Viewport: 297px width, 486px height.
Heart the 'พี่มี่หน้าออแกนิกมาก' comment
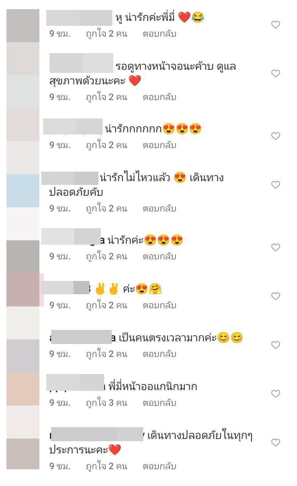coord(276,394)
